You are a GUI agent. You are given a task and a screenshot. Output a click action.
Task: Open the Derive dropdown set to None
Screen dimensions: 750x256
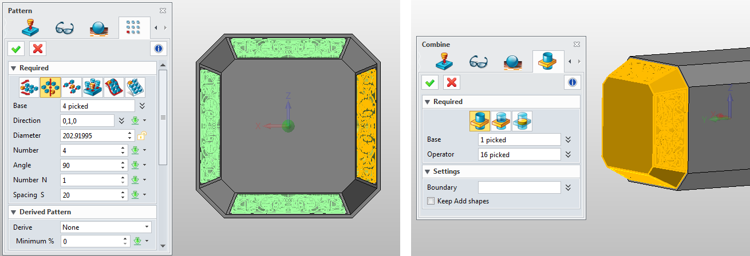coord(106,227)
